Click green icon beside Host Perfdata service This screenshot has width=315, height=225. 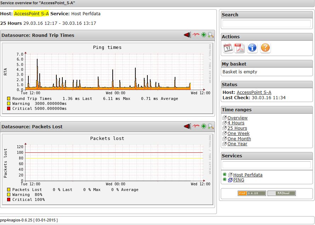pos(224,175)
